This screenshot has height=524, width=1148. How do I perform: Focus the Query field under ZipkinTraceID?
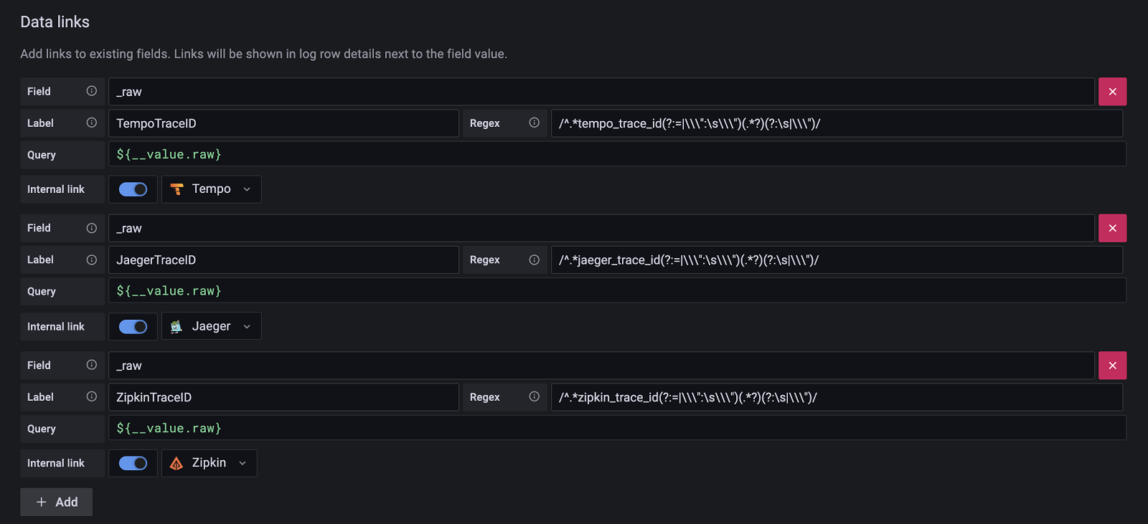point(617,428)
